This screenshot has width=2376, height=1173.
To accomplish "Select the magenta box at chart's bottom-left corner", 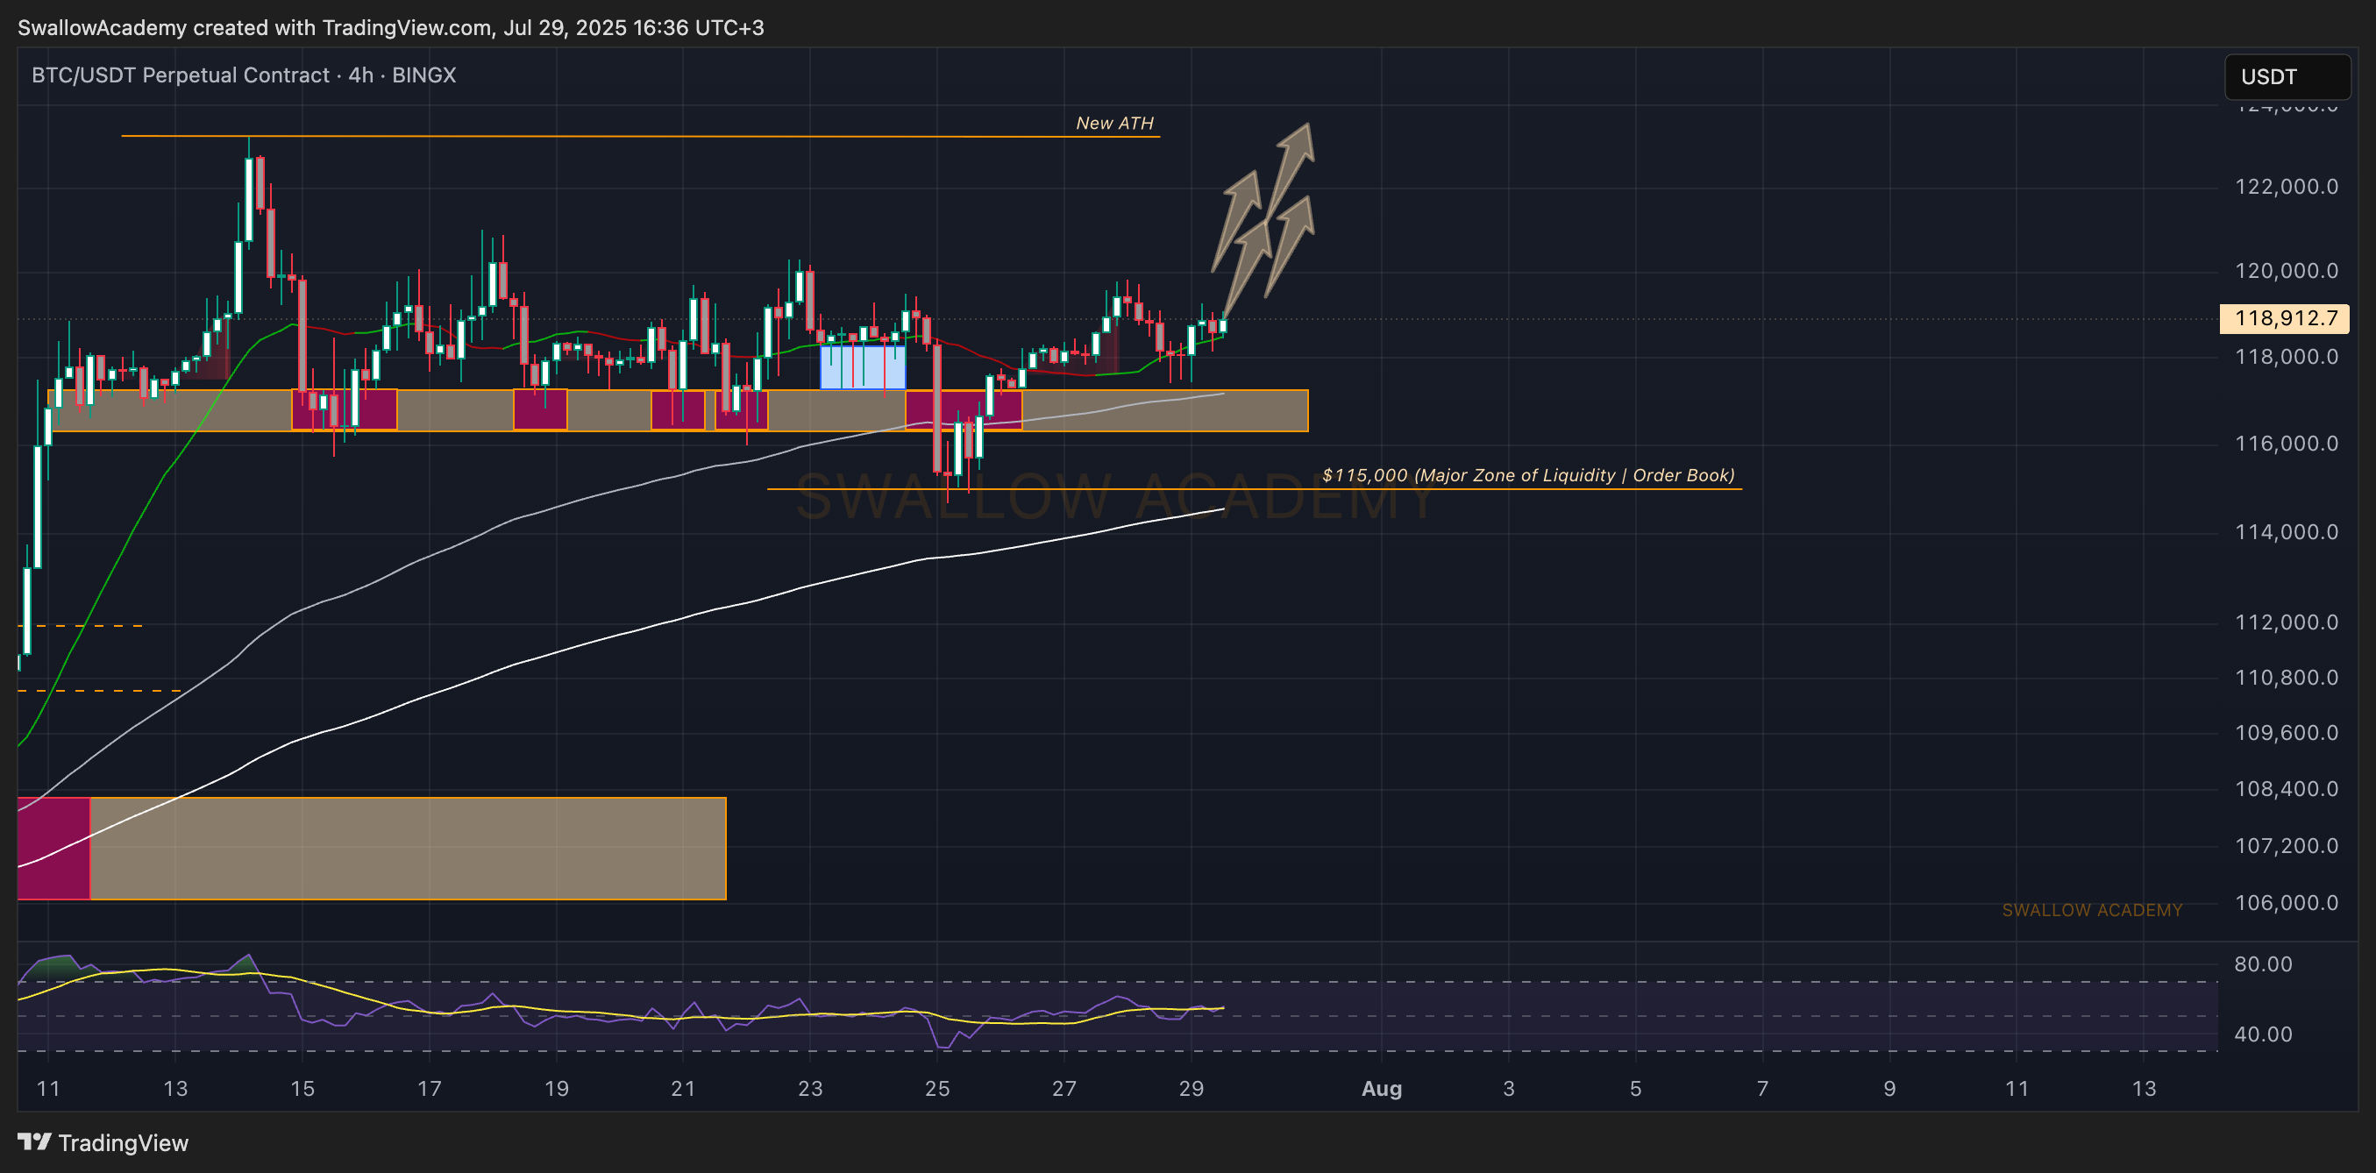I will [53, 849].
